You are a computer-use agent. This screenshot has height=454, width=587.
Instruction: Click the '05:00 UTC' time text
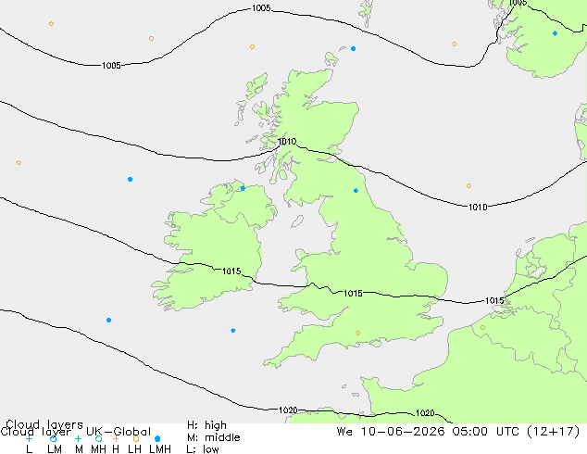point(485,432)
